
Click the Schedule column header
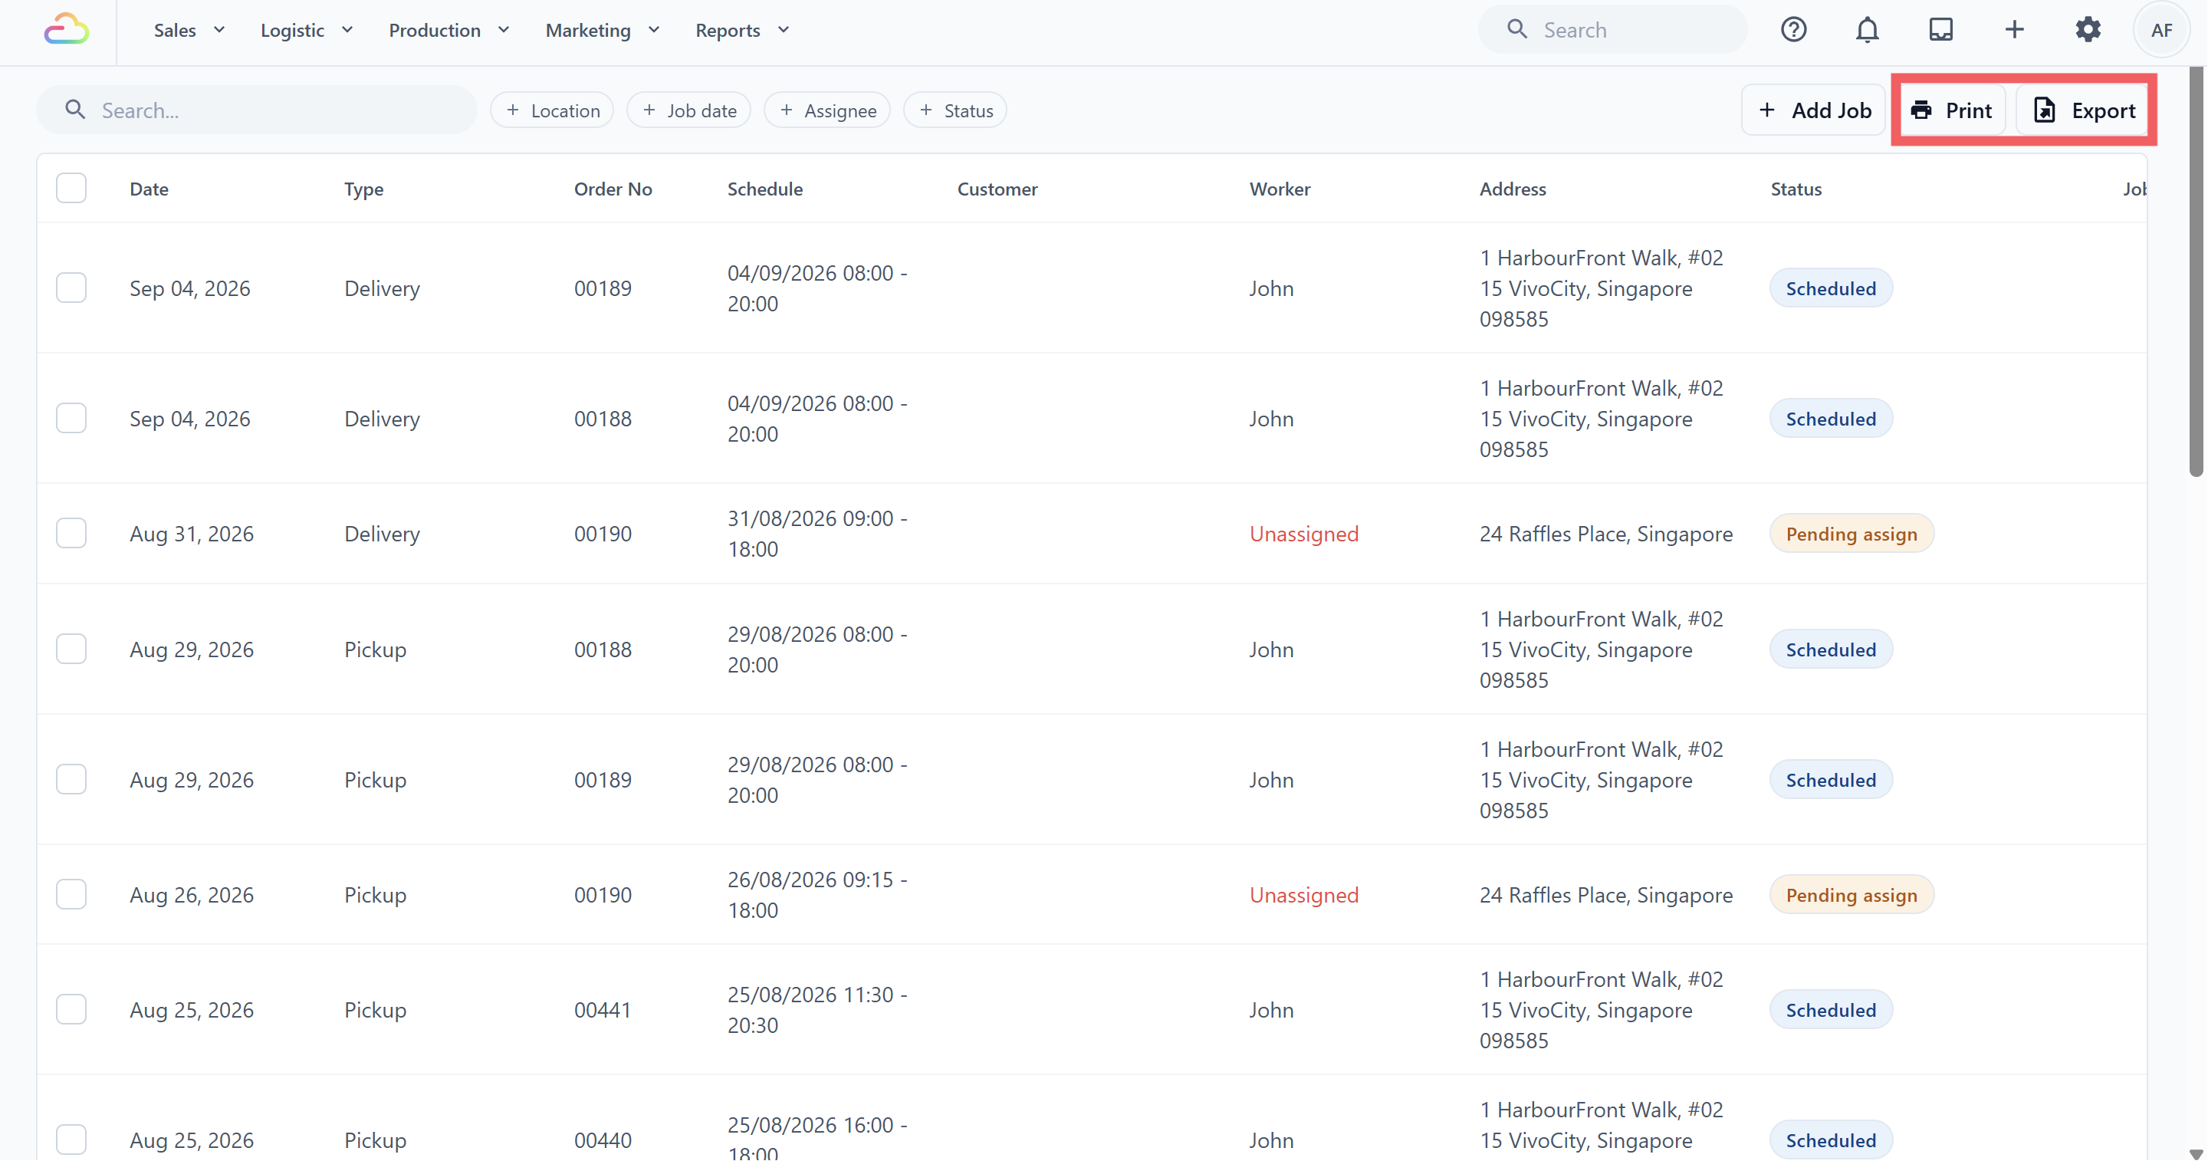pyautogui.click(x=764, y=189)
